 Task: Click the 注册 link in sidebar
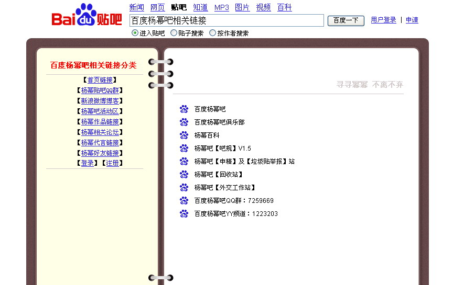[112, 163]
